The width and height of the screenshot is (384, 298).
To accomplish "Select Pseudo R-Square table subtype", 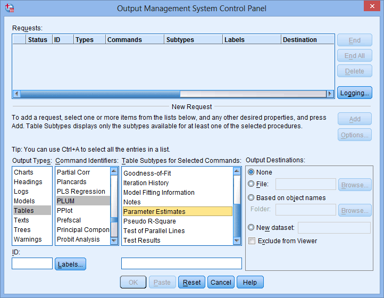I will [x=178, y=221].
